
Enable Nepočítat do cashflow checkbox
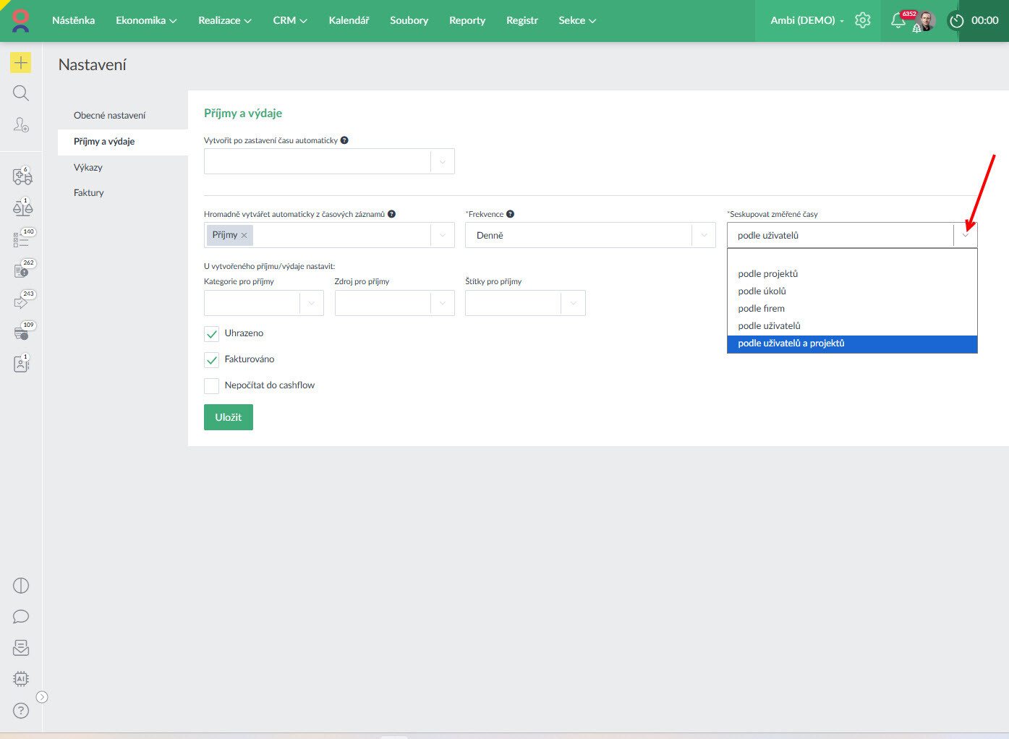212,386
